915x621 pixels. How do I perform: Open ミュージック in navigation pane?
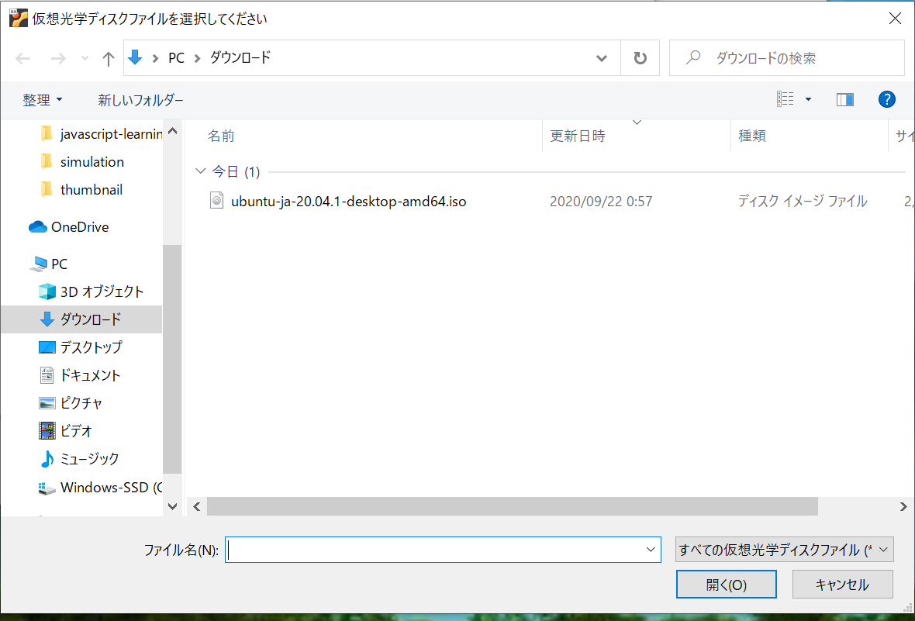[x=79, y=459]
